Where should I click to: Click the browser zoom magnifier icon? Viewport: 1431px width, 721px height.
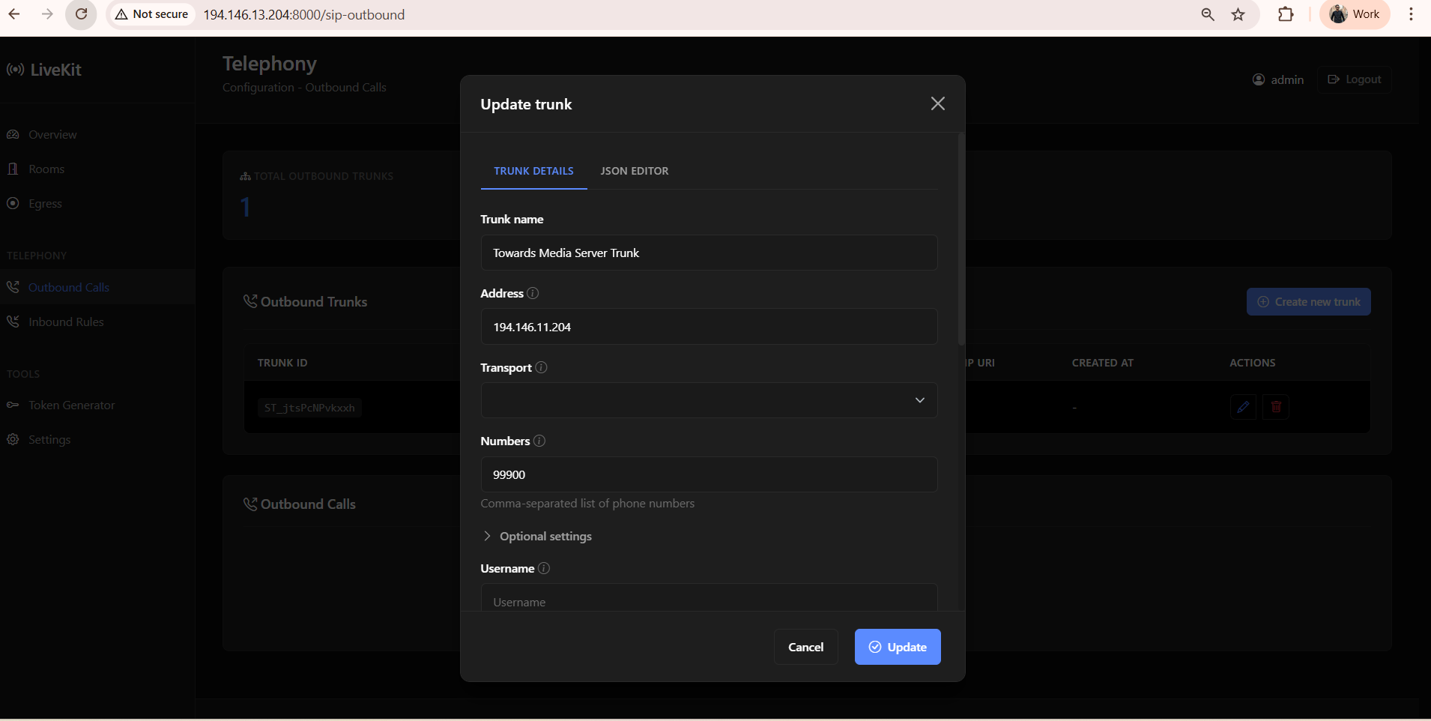pos(1208,14)
